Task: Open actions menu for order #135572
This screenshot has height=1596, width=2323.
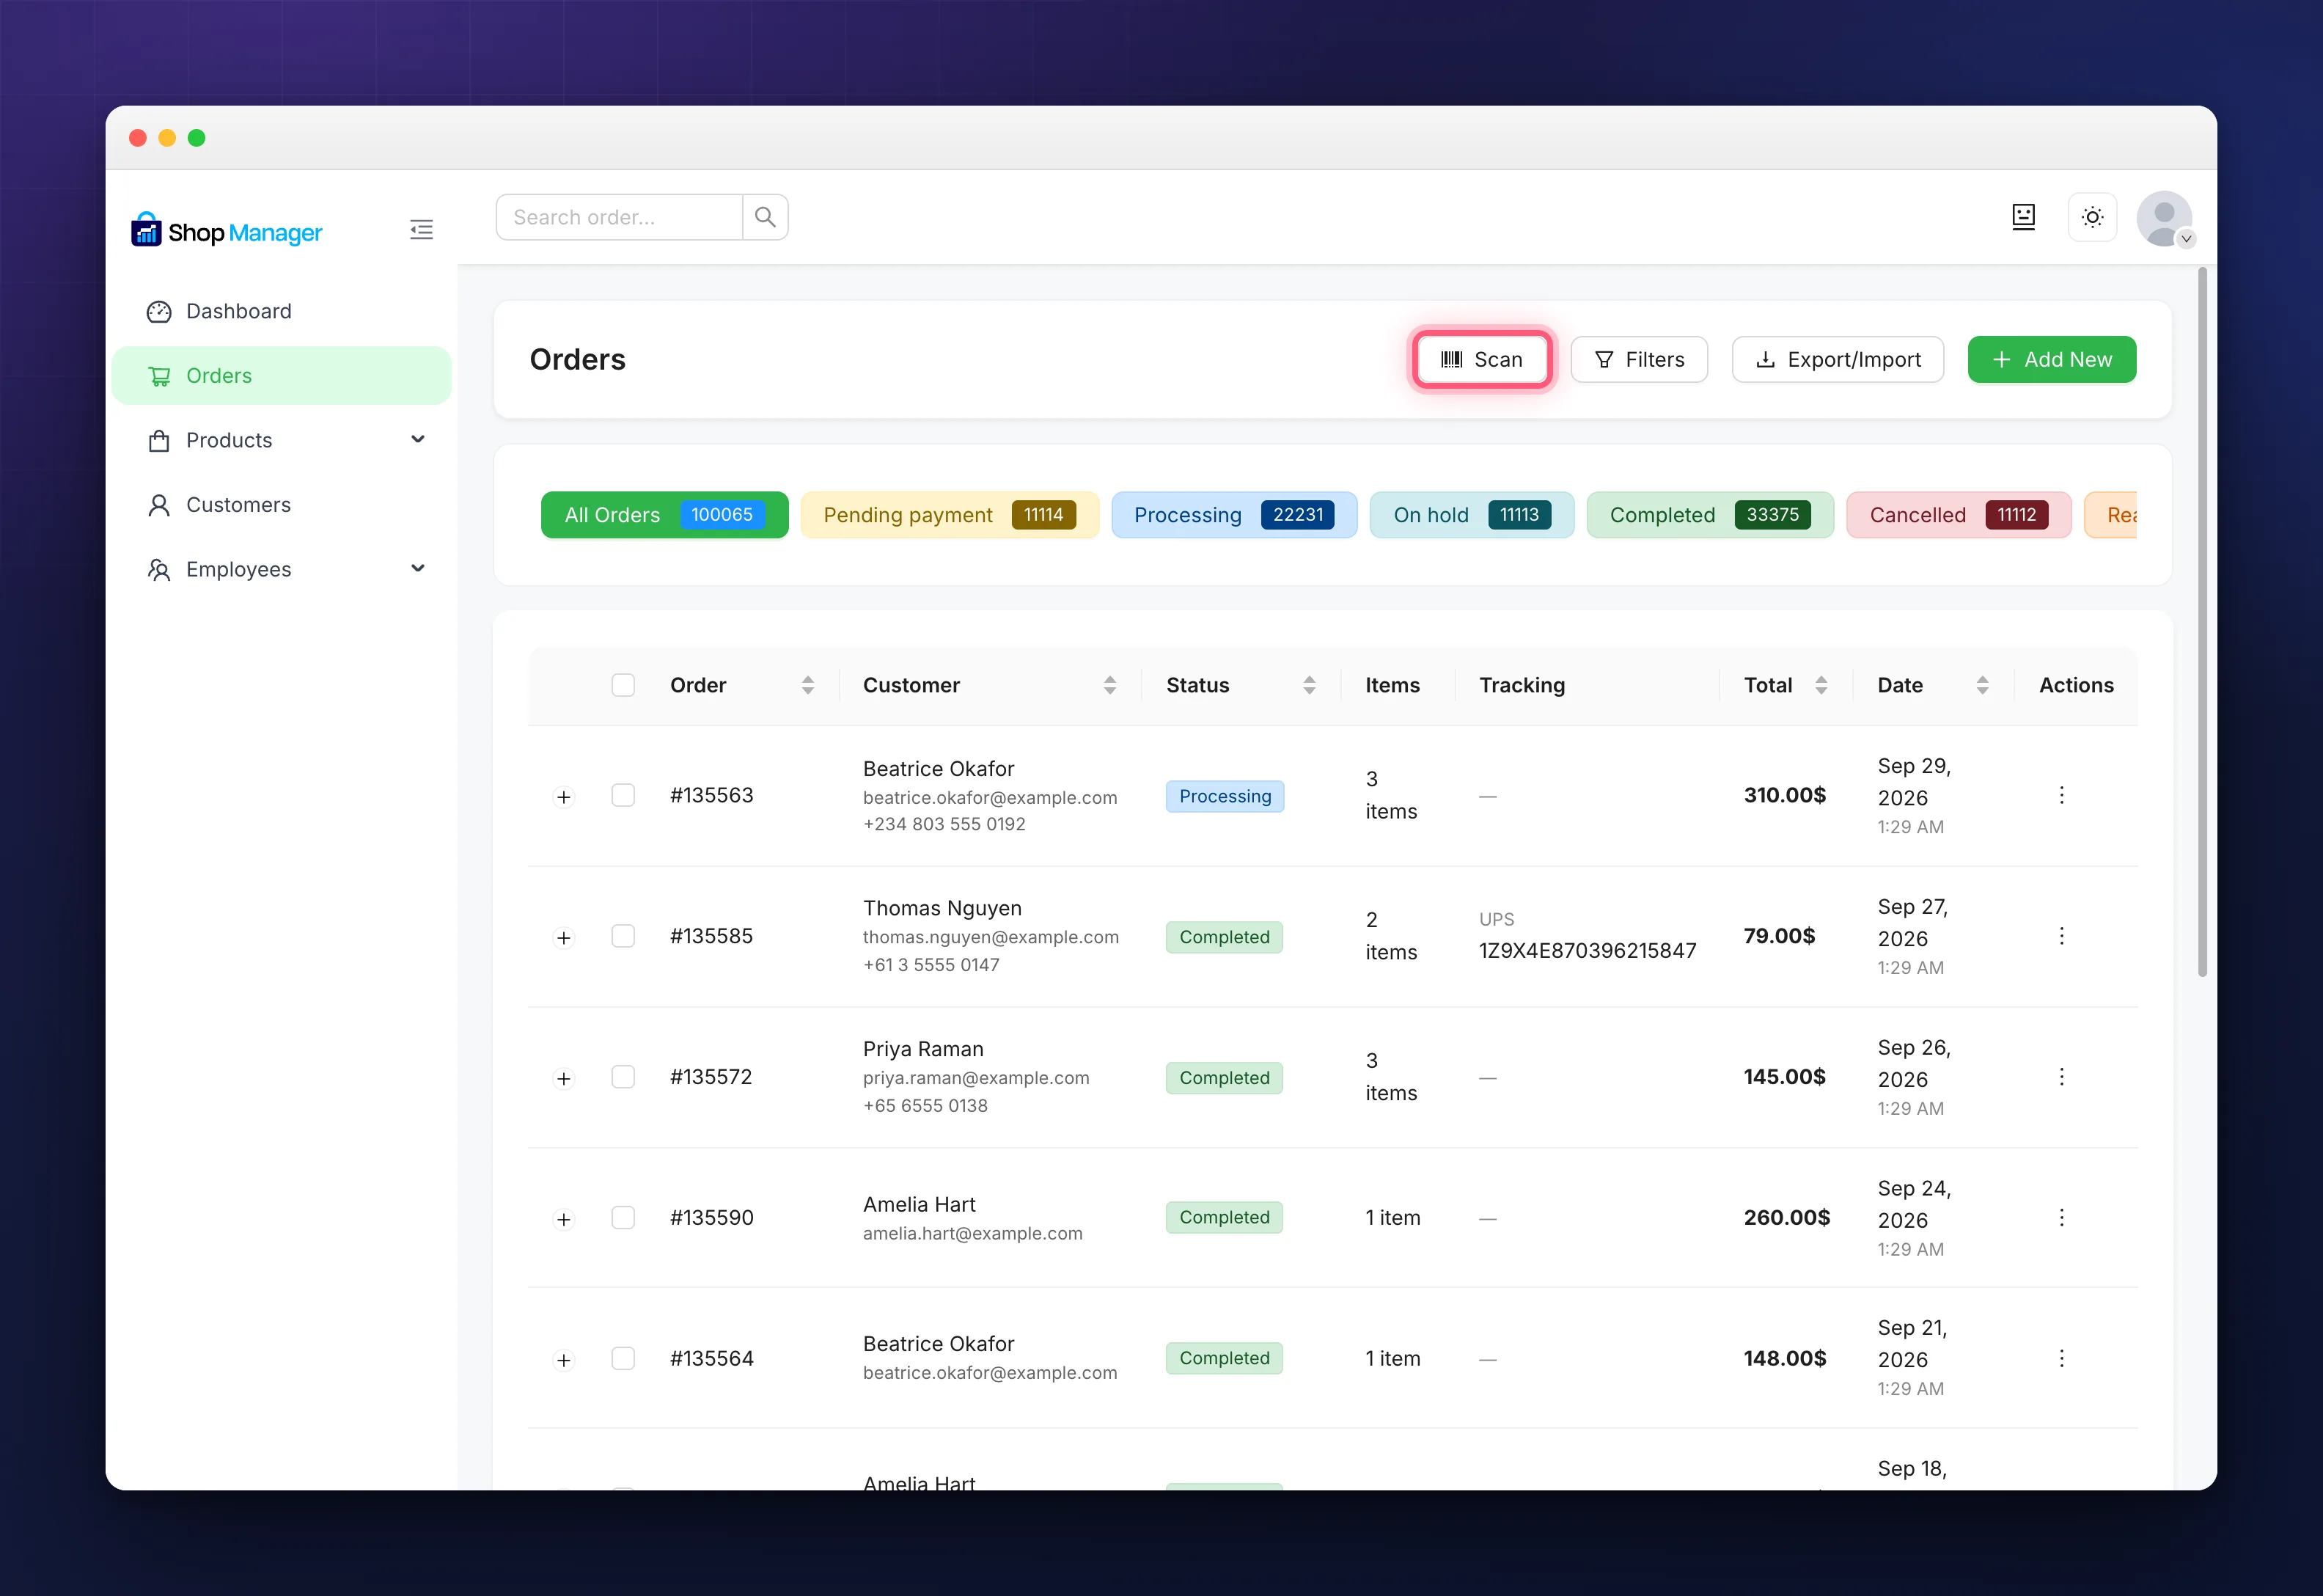Action: coord(2061,1077)
